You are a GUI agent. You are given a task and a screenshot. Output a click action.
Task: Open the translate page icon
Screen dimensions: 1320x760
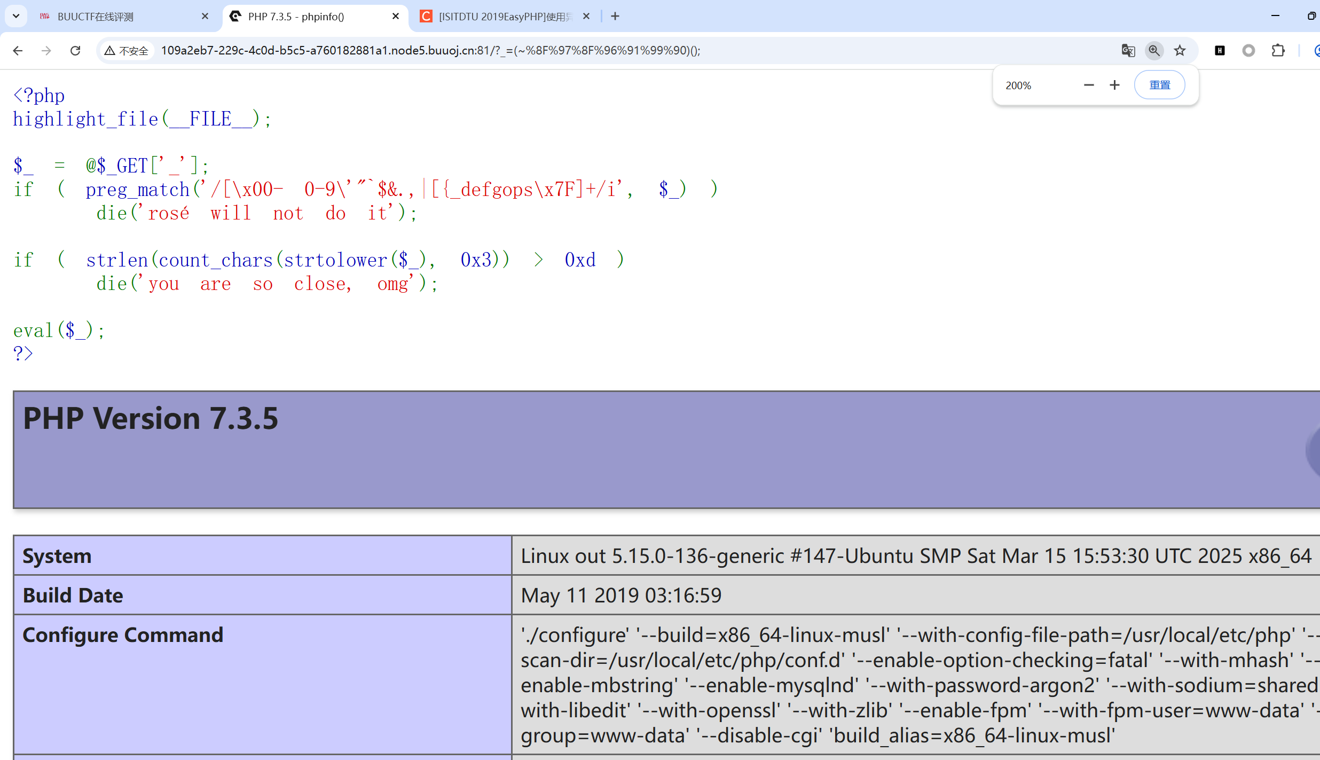1128,50
